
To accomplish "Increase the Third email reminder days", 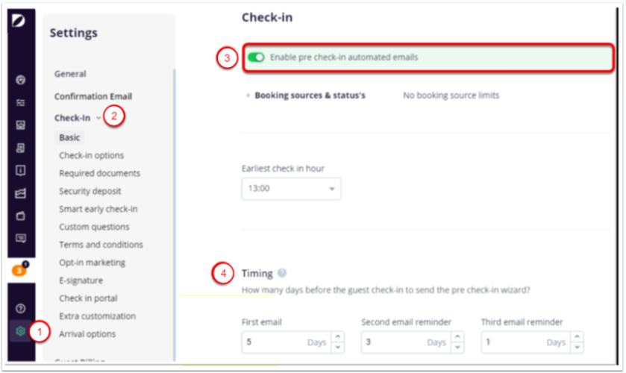I will (x=578, y=338).
